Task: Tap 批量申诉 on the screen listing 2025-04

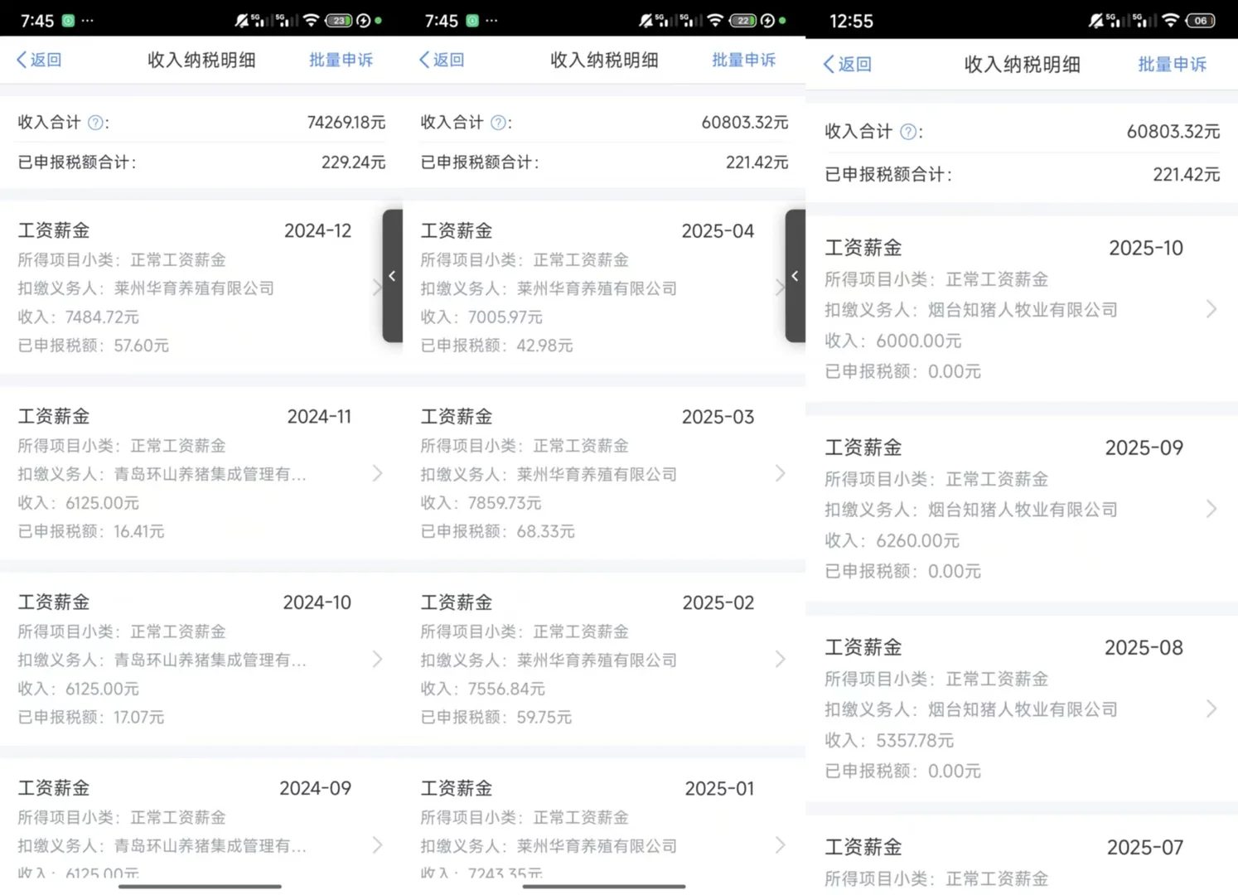Action: point(743,60)
